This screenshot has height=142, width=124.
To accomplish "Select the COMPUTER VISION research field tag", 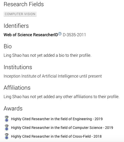I will (20, 14).
